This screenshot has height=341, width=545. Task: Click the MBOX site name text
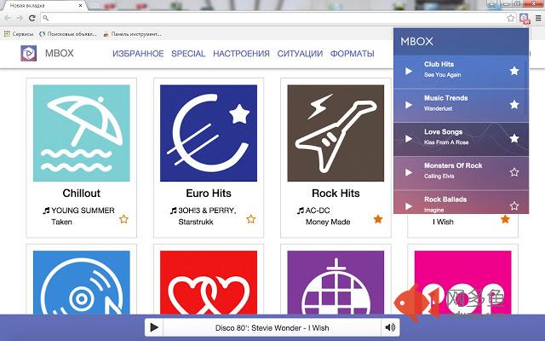pos(60,53)
